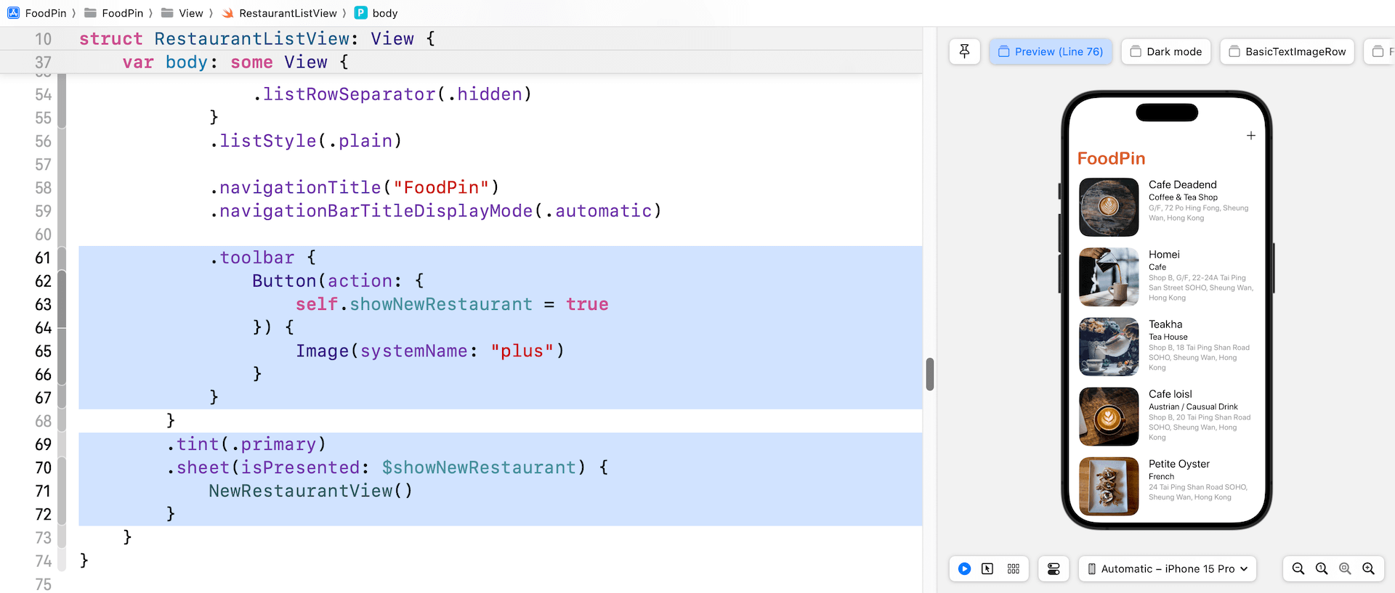1395x593 pixels.
Task: Zoom preview to 100 percent
Action: click(x=1322, y=569)
